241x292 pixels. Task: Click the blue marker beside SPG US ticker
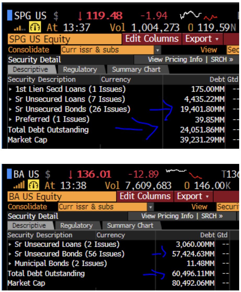10,15
